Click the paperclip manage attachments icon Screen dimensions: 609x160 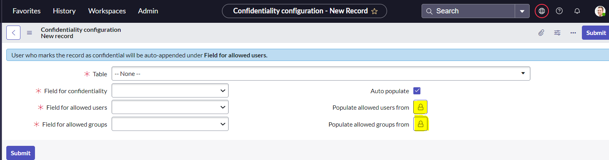coord(541,33)
